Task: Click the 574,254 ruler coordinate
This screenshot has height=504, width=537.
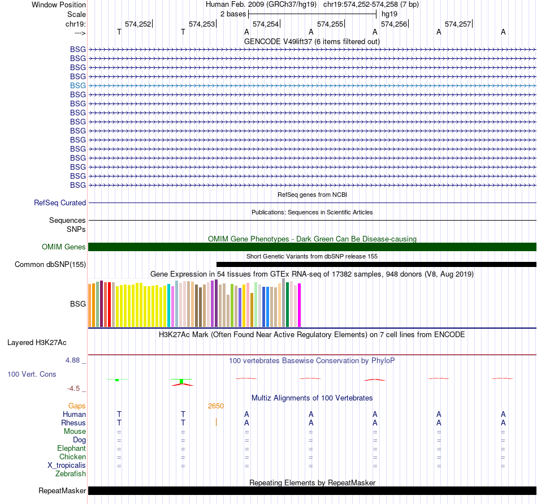Action: [266, 24]
